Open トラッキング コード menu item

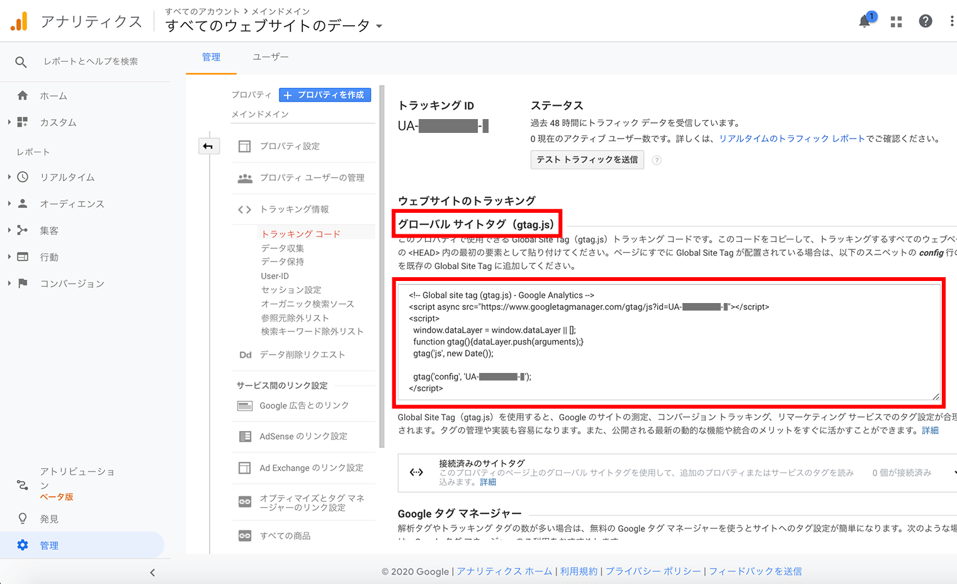[301, 234]
